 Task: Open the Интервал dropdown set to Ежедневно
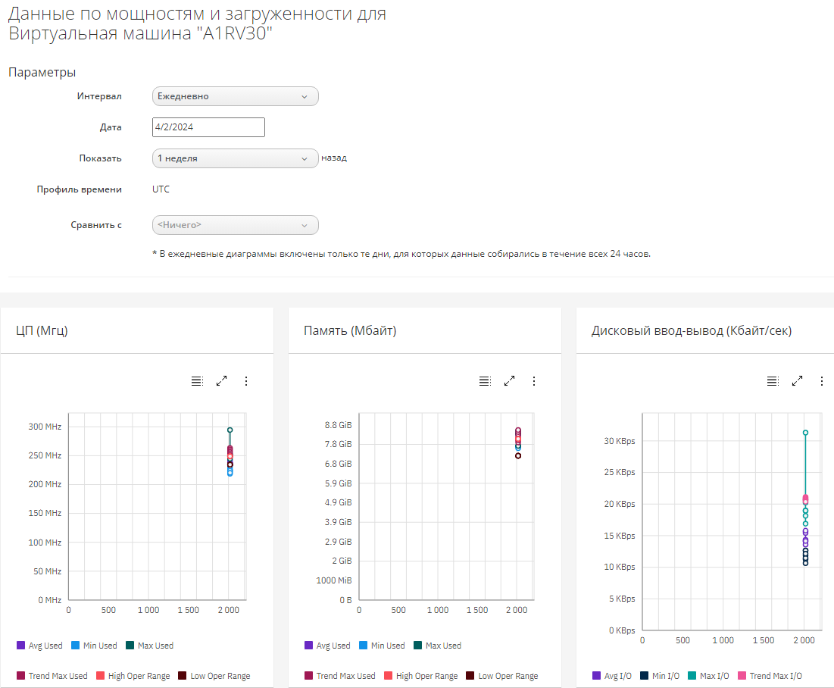point(235,96)
